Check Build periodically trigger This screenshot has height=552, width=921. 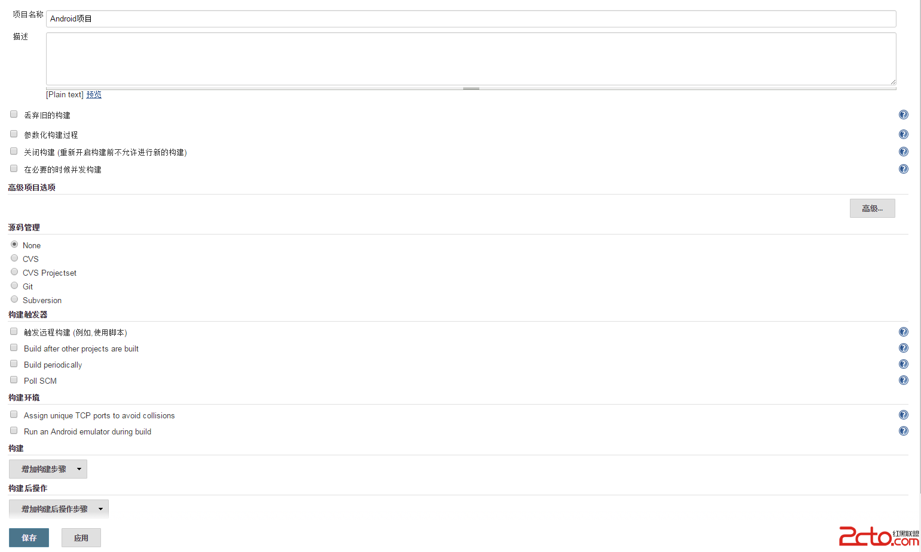(14, 363)
